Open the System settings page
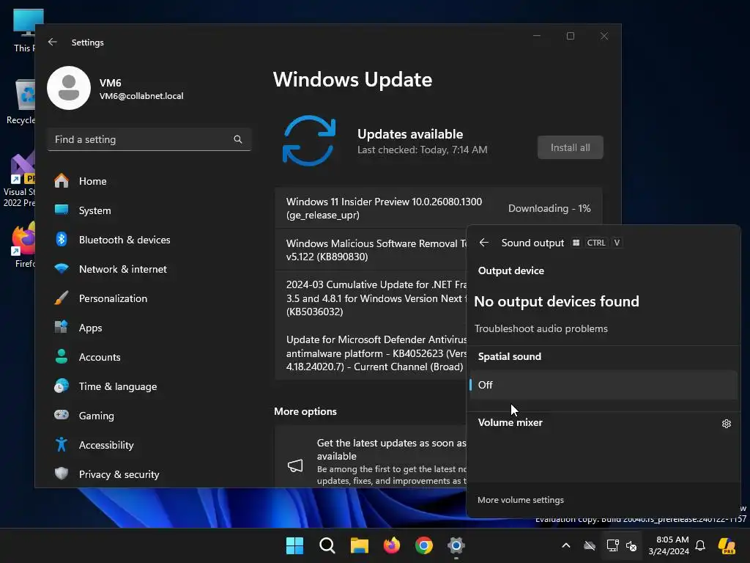 (x=149, y=210)
